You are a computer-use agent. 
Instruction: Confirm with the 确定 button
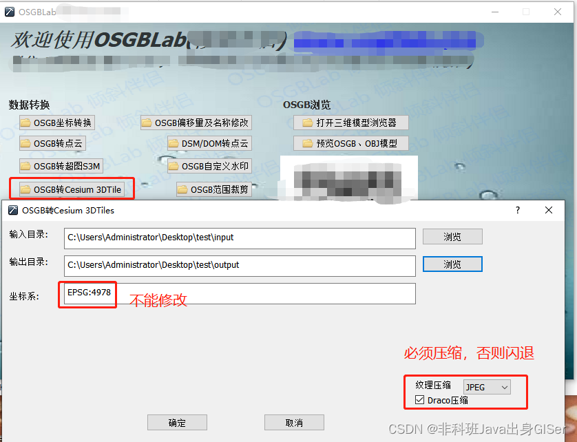[x=177, y=423]
